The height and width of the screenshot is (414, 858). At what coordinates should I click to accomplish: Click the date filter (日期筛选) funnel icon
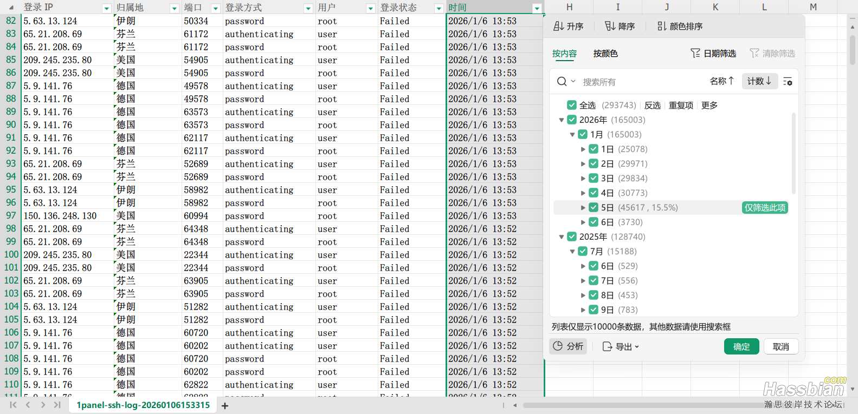(695, 53)
